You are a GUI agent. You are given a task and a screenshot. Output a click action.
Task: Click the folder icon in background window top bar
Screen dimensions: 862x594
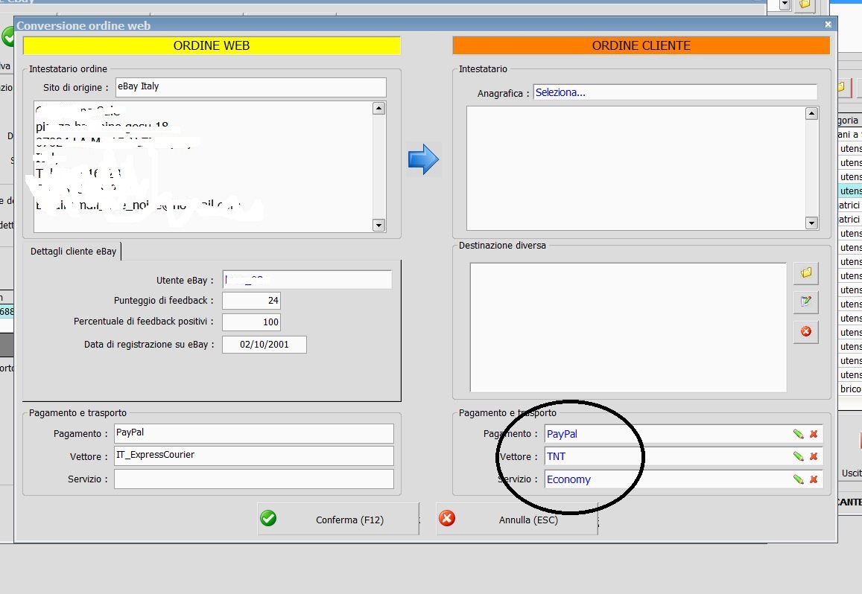point(805,4)
